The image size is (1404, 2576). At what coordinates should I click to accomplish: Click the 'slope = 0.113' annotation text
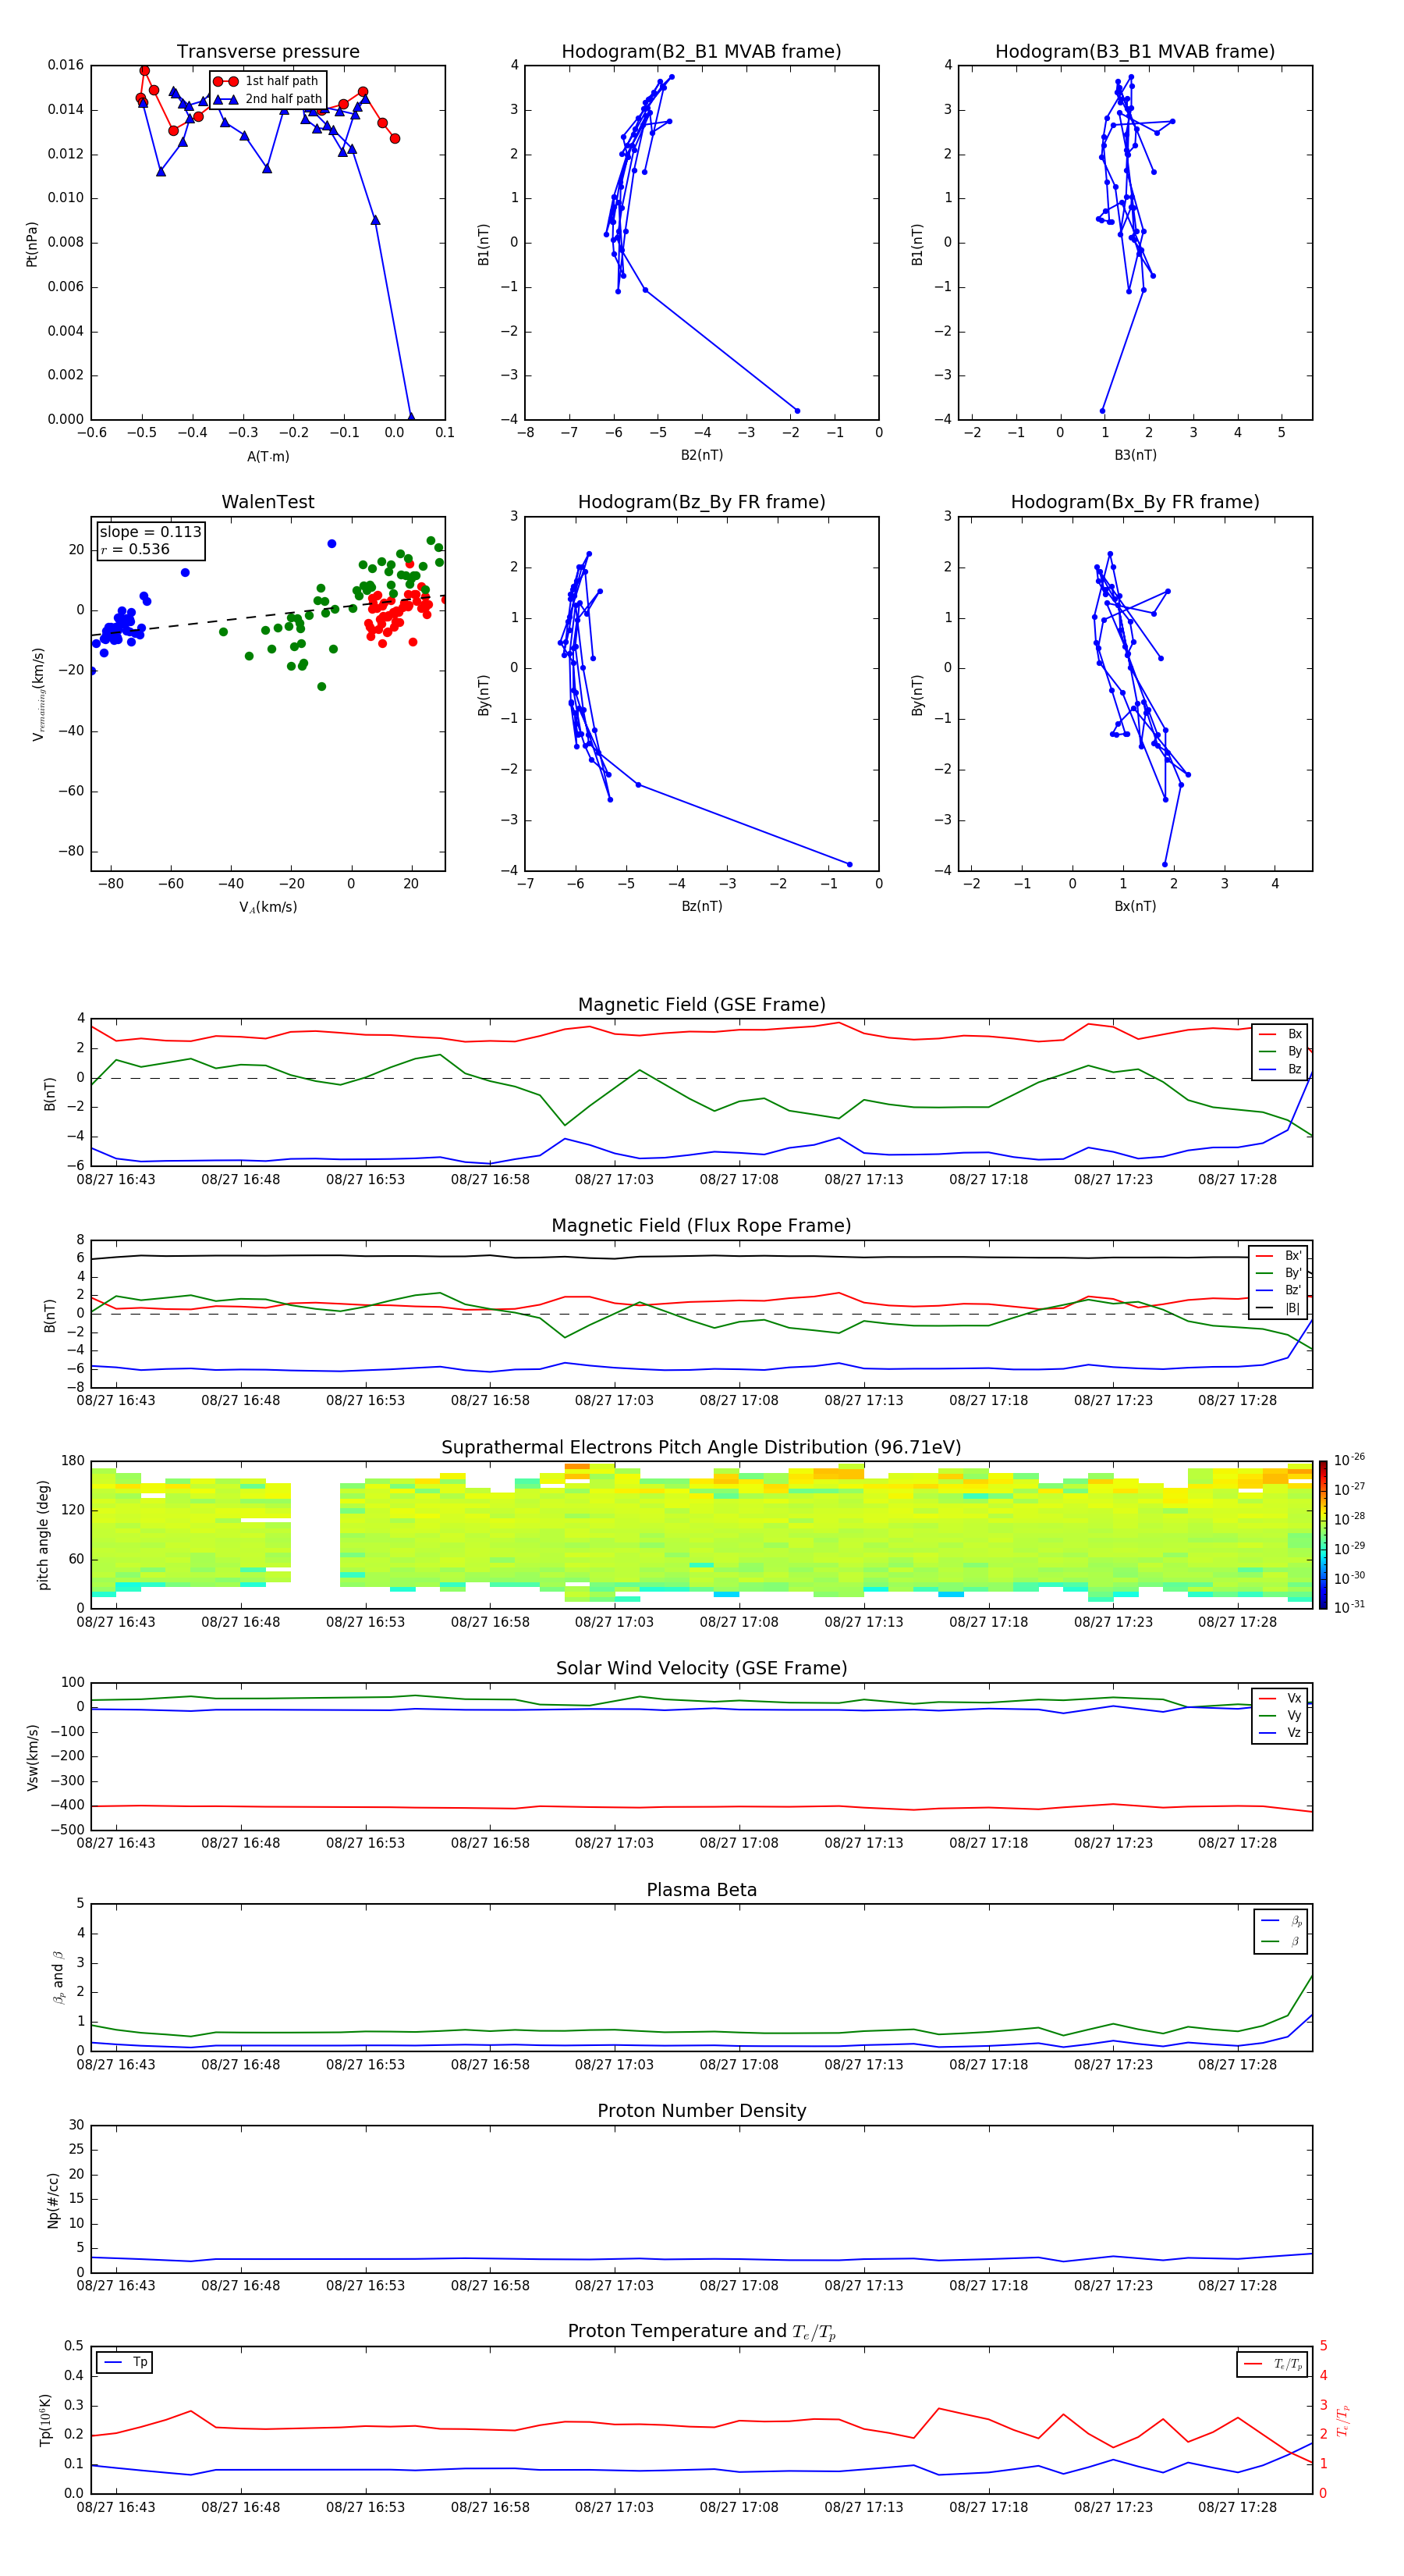pos(150,532)
